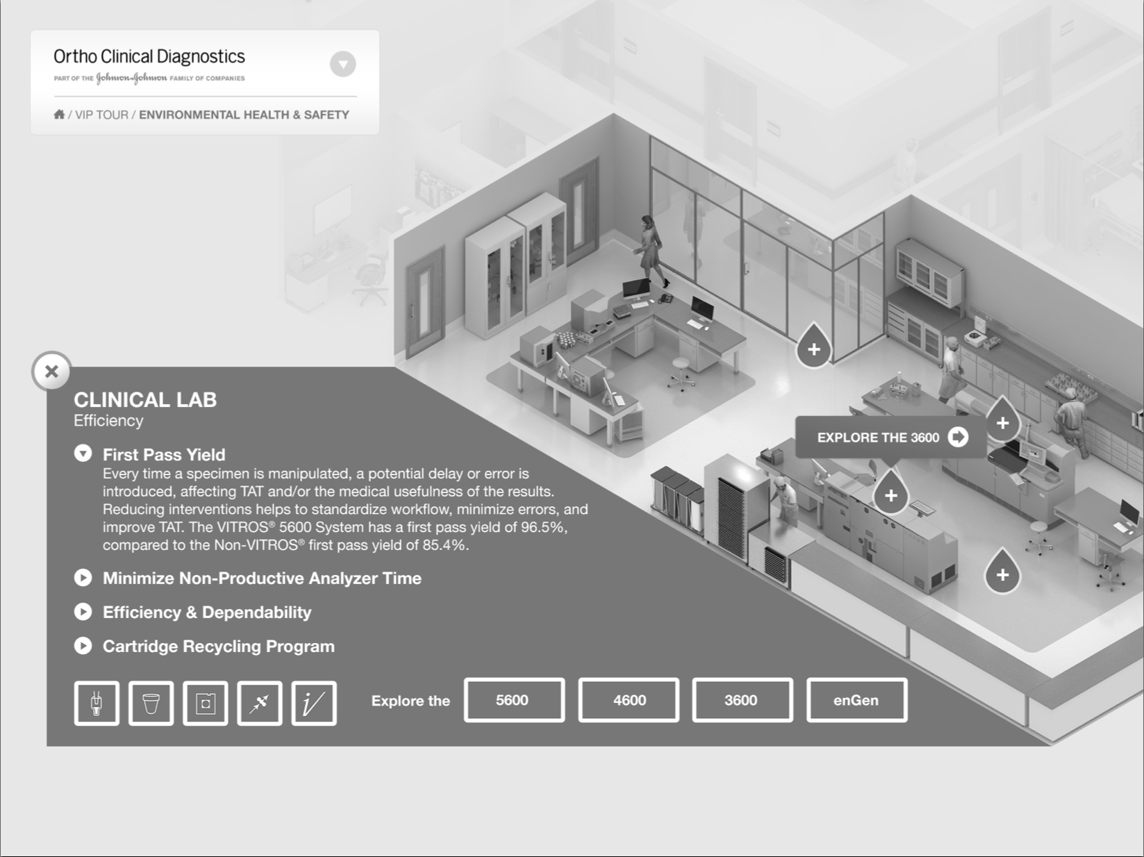The height and width of the screenshot is (857, 1144).
Task: Close the Clinical Lab panel
Action: [x=51, y=372]
